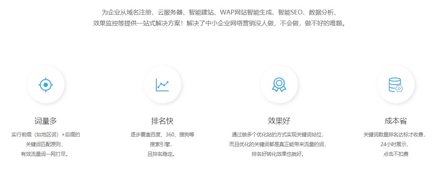Click the database gear icon above 成本省
Image resolution: width=440 pixels, height=175 pixels.
pos(396,85)
